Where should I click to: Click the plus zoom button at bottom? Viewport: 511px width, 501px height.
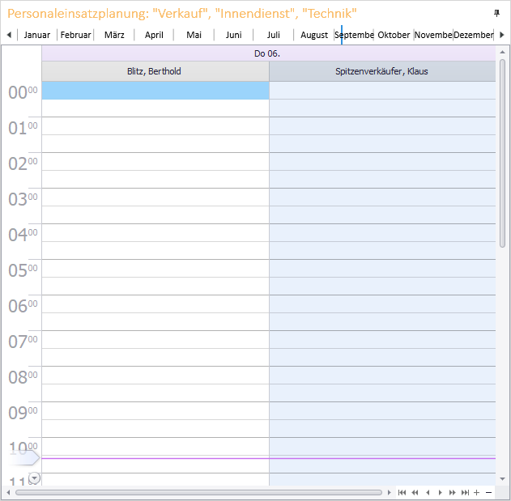[x=477, y=492]
